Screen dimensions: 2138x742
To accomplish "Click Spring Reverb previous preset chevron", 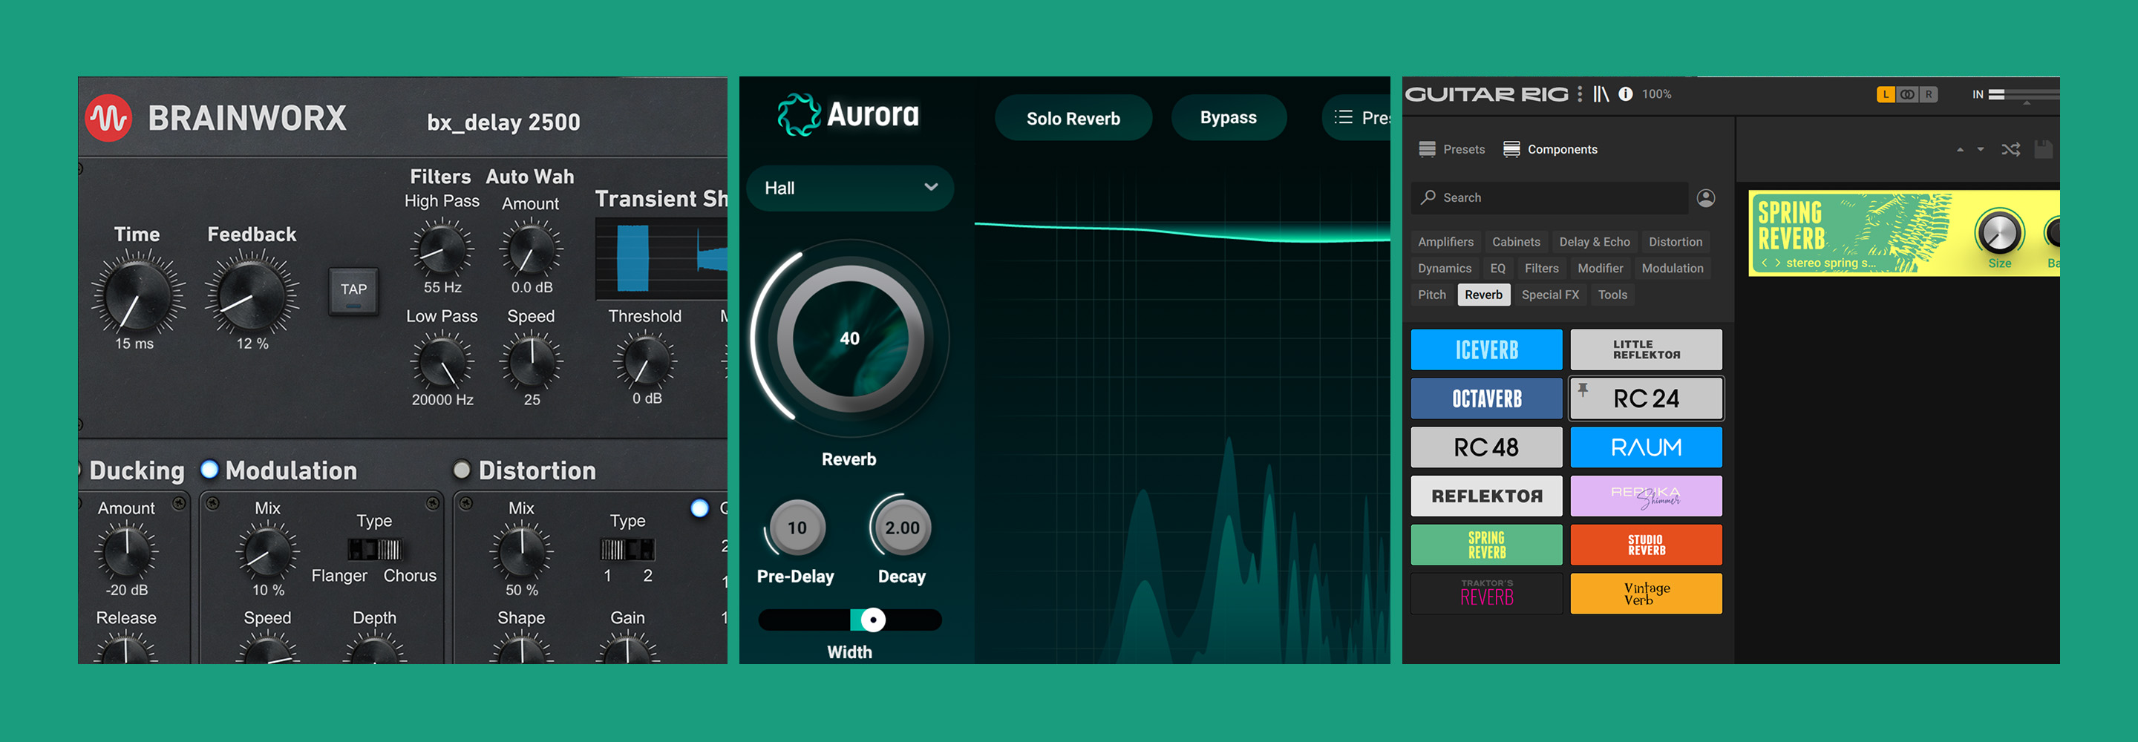I will pyautogui.click(x=1764, y=263).
